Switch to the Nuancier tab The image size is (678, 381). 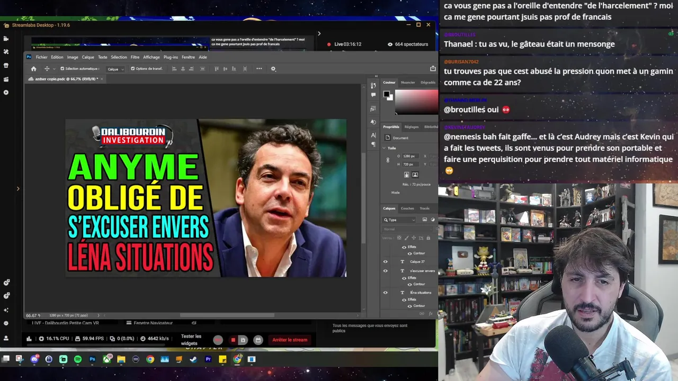(x=408, y=83)
